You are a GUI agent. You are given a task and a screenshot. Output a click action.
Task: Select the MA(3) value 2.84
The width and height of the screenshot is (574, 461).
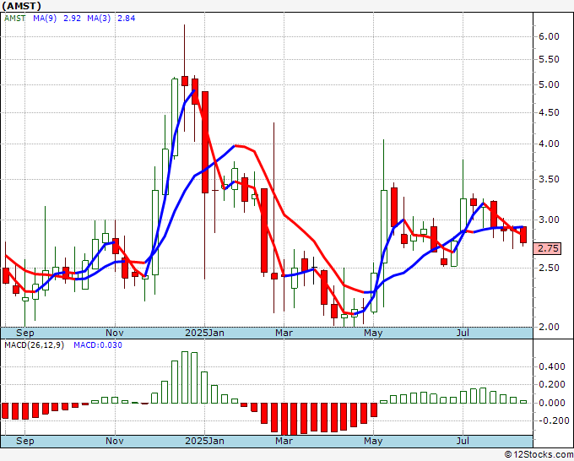(127, 19)
